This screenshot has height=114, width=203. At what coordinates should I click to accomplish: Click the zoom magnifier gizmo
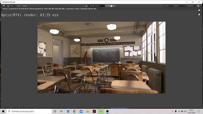pos(199,10)
